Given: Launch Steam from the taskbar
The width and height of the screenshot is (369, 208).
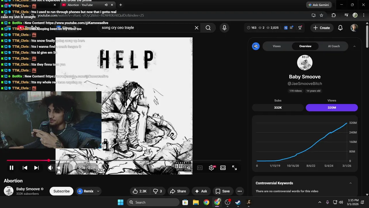Looking at the screenshot, I should coord(238,202).
